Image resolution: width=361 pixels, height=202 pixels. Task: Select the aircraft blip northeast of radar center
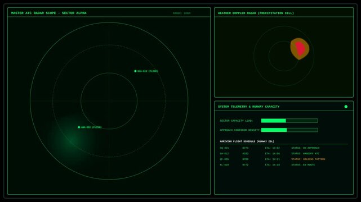click(x=135, y=71)
